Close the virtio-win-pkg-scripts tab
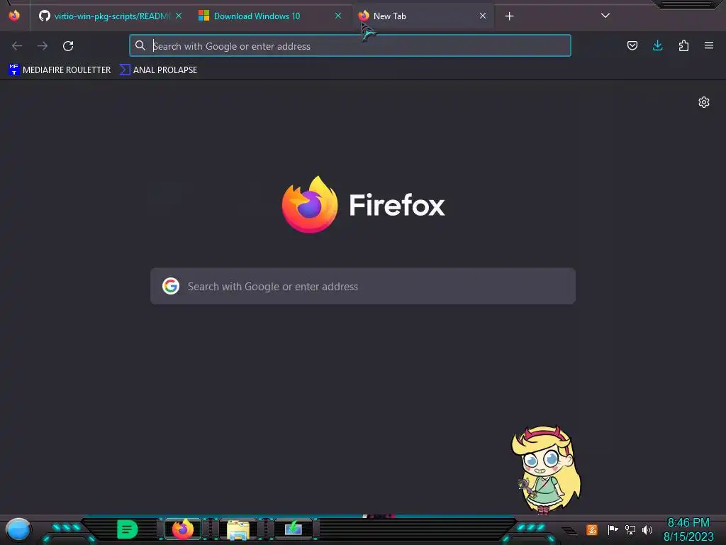The width and height of the screenshot is (726, 545). [179, 16]
